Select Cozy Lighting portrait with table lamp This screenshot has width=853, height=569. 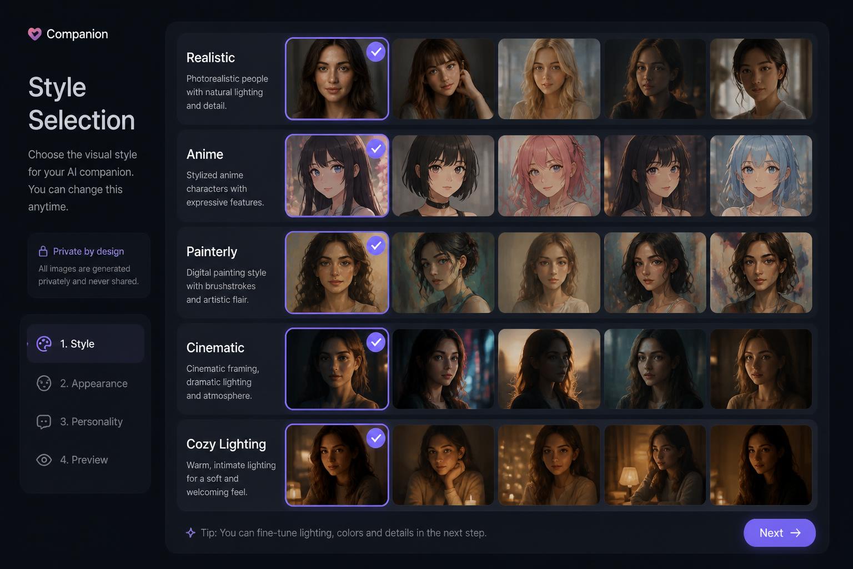655,465
